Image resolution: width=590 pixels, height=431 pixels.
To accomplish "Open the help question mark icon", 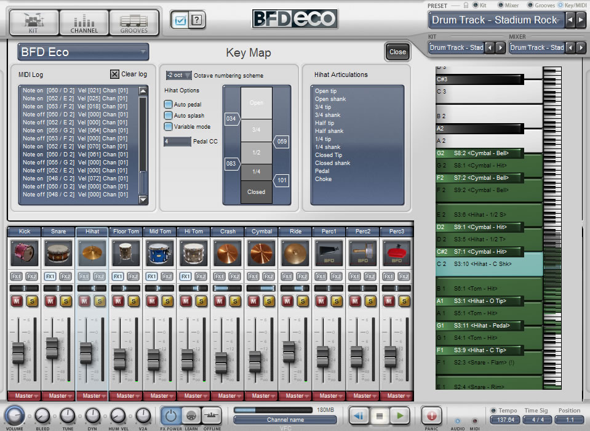I will [x=196, y=20].
